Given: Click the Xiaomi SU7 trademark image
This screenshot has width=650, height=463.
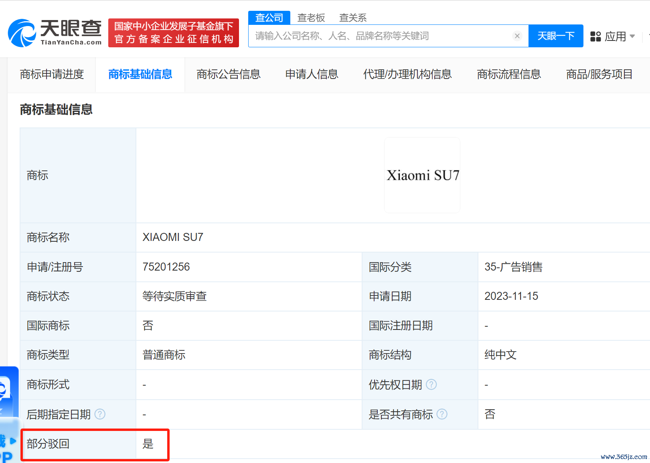Looking at the screenshot, I should click(x=422, y=175).
